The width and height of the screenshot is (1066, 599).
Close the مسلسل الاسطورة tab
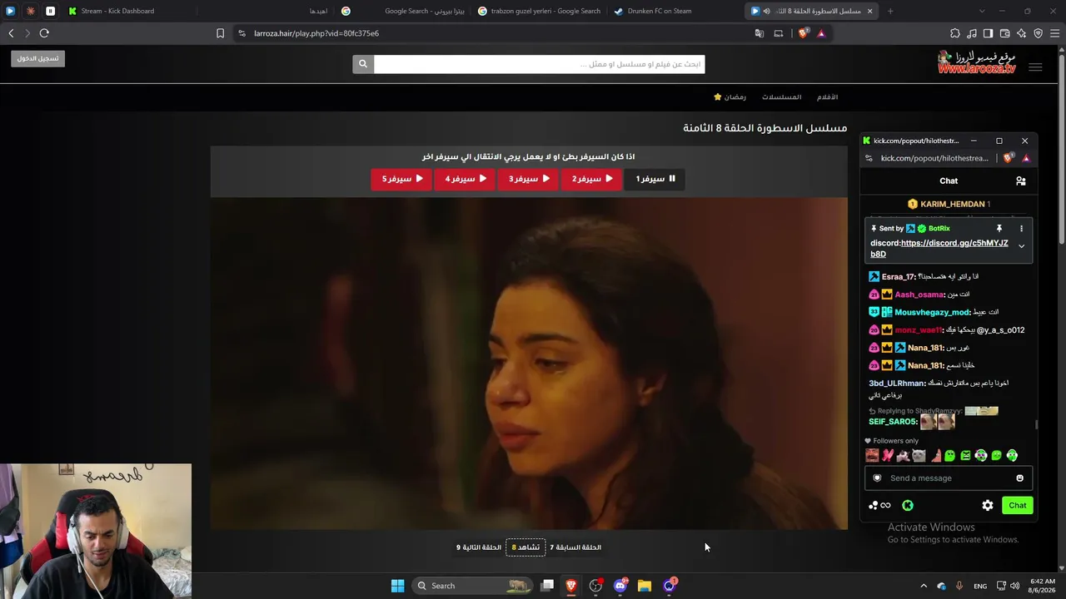[x=869, y=11]
